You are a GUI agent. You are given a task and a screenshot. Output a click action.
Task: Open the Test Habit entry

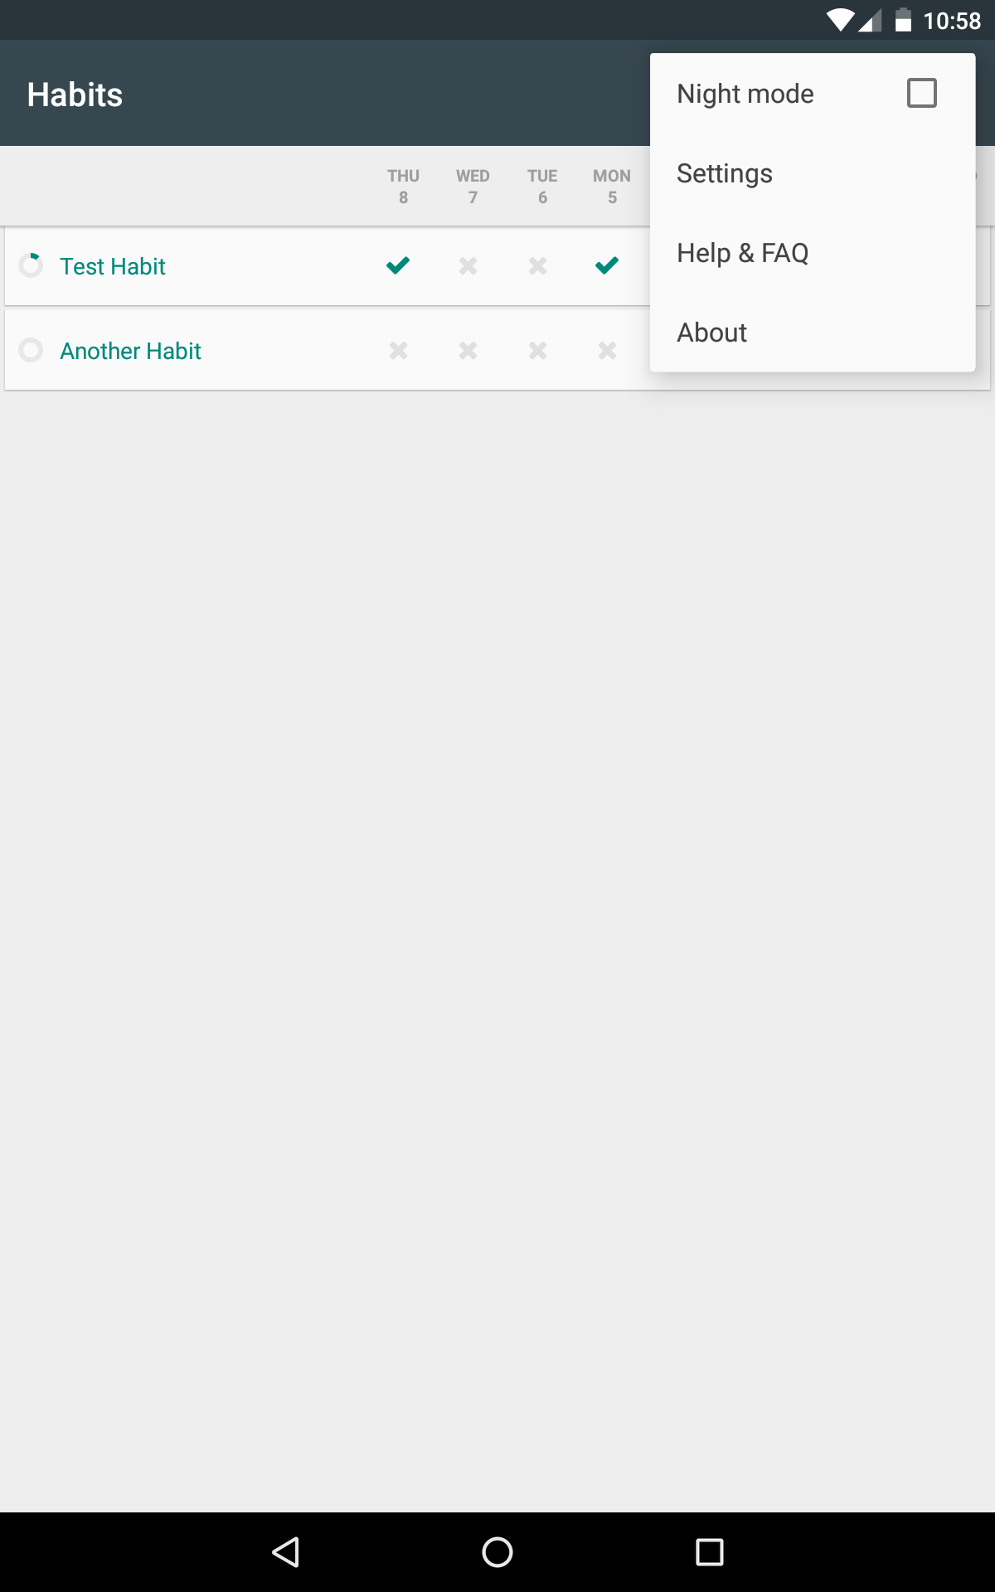click(x=113, y=266)
